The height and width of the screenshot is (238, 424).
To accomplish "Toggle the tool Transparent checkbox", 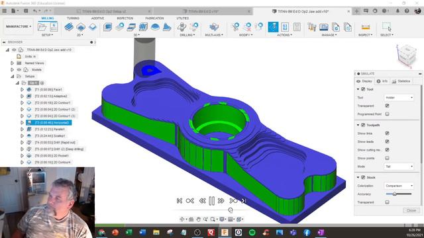I will pos(387,106).
